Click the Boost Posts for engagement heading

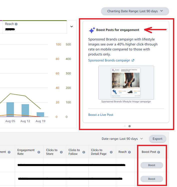pos(118,30)
